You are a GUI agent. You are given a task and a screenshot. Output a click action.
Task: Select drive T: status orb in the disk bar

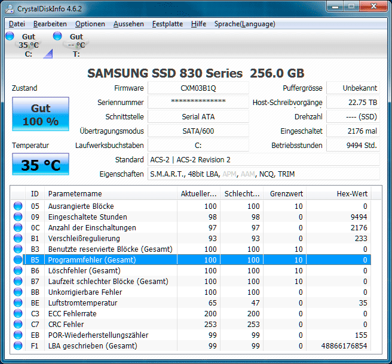click(x=57, y=36)
